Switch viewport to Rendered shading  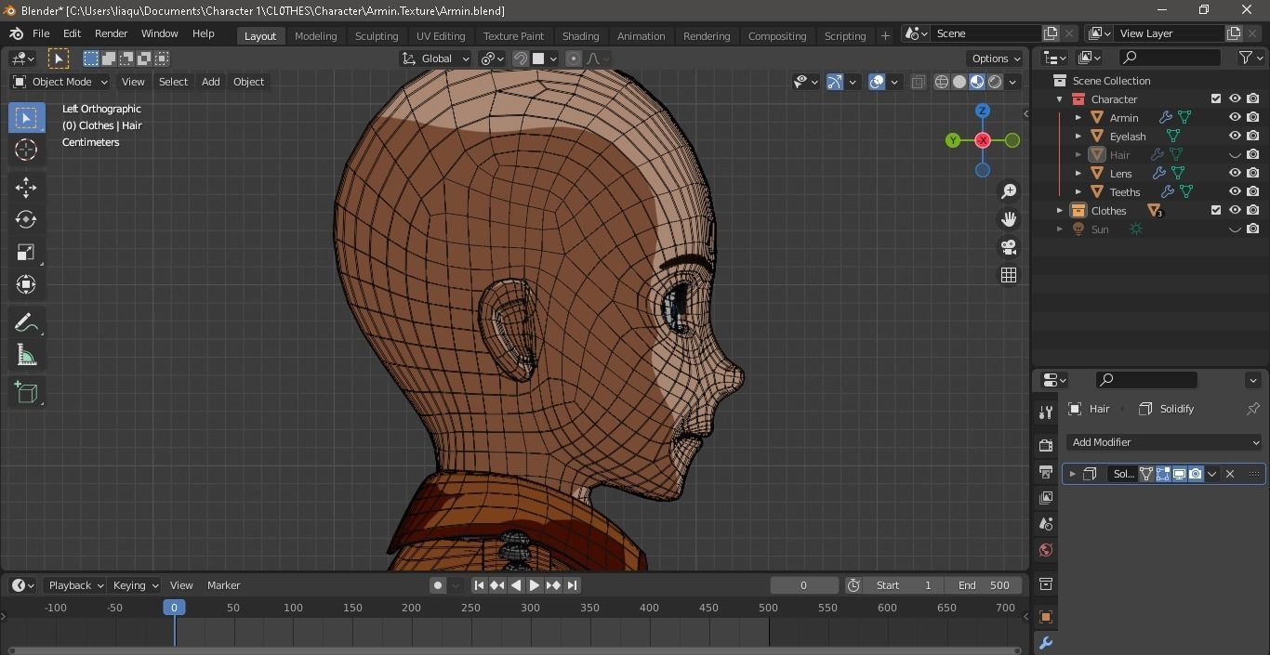point(994,82)
